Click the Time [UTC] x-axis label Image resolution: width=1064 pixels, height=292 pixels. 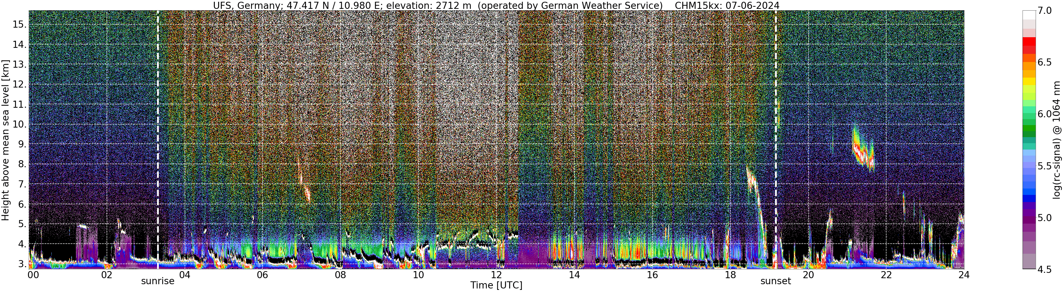pos(496,285)
